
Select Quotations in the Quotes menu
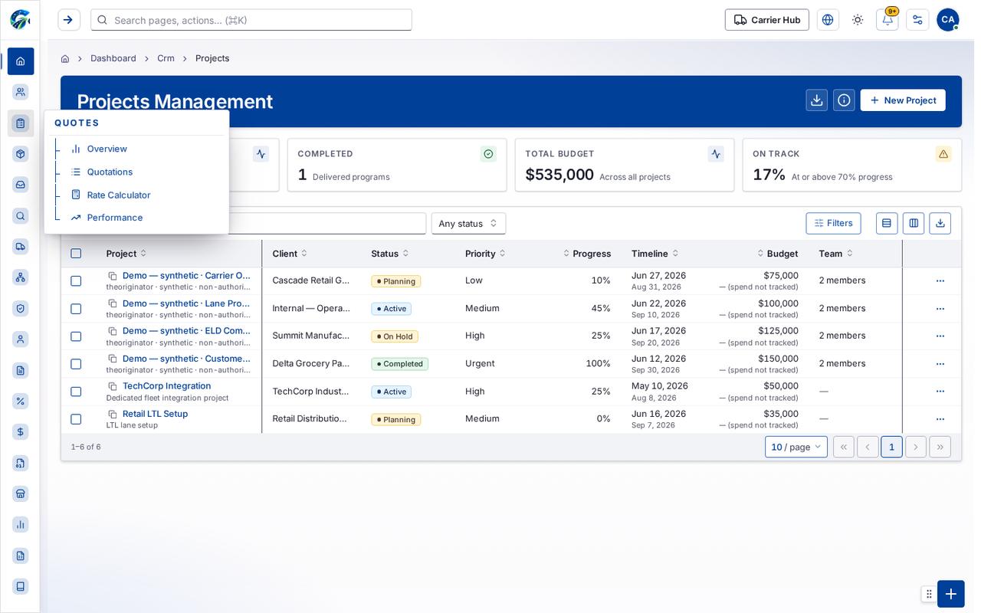point(110,172)
